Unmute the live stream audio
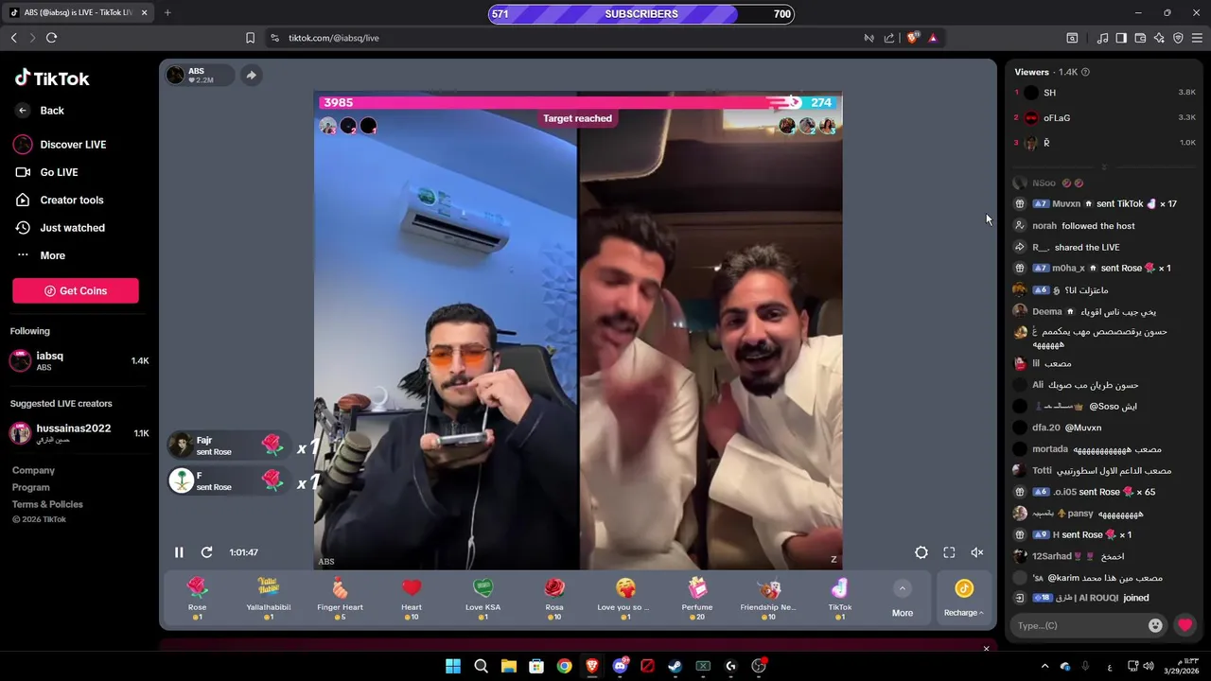The height and width of the screenshot is (681, 1211). [x=977, y=552]
